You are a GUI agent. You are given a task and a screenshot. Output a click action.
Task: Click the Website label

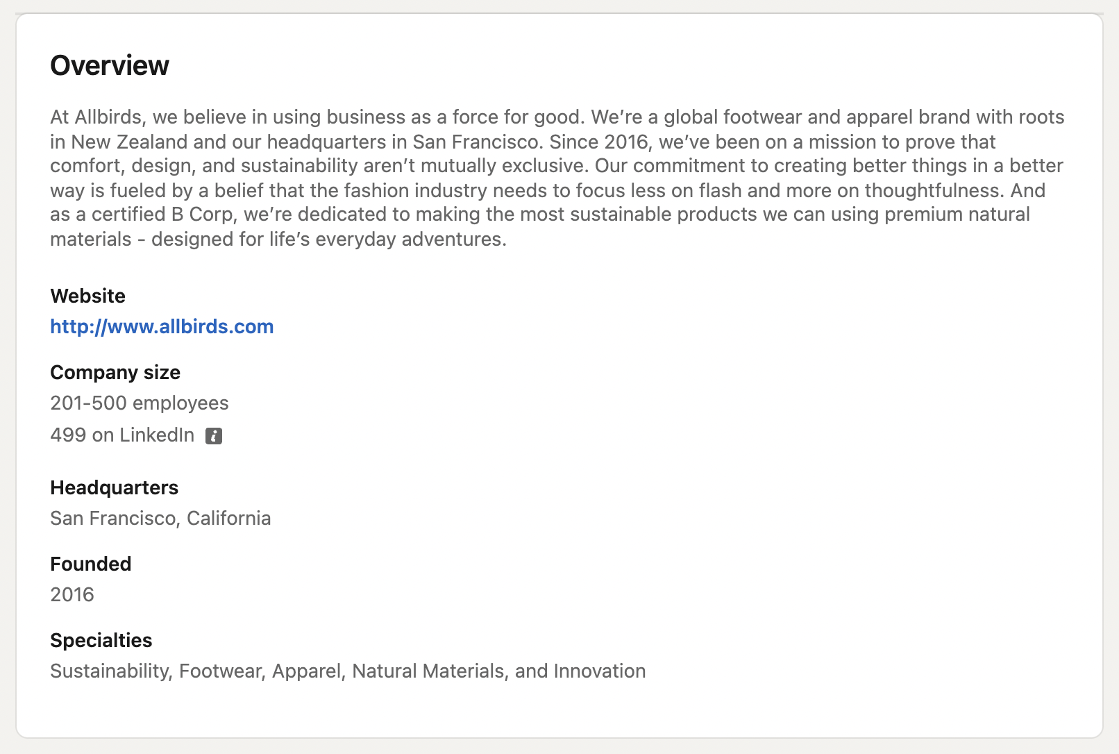coord(88,296)
